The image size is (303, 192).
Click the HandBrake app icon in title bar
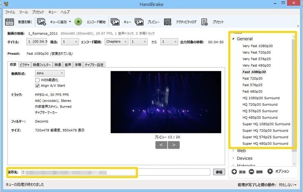point(6,4)
